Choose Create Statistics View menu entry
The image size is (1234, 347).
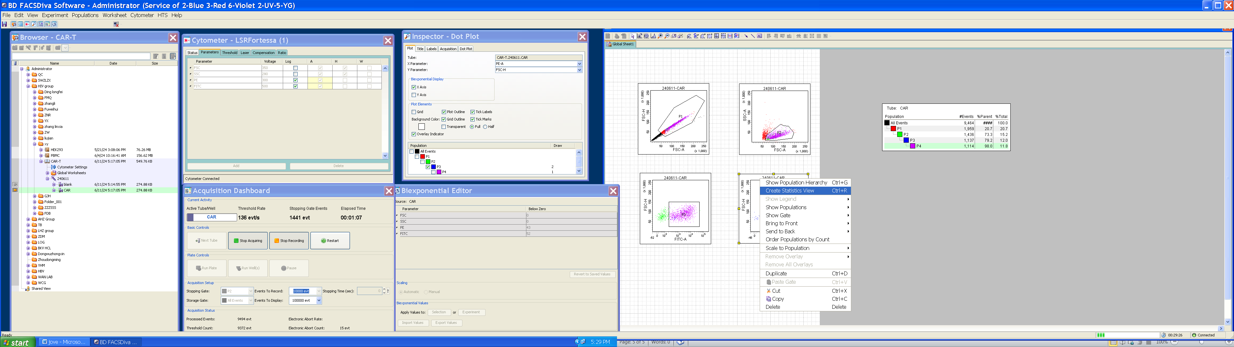tap(790, 191)
